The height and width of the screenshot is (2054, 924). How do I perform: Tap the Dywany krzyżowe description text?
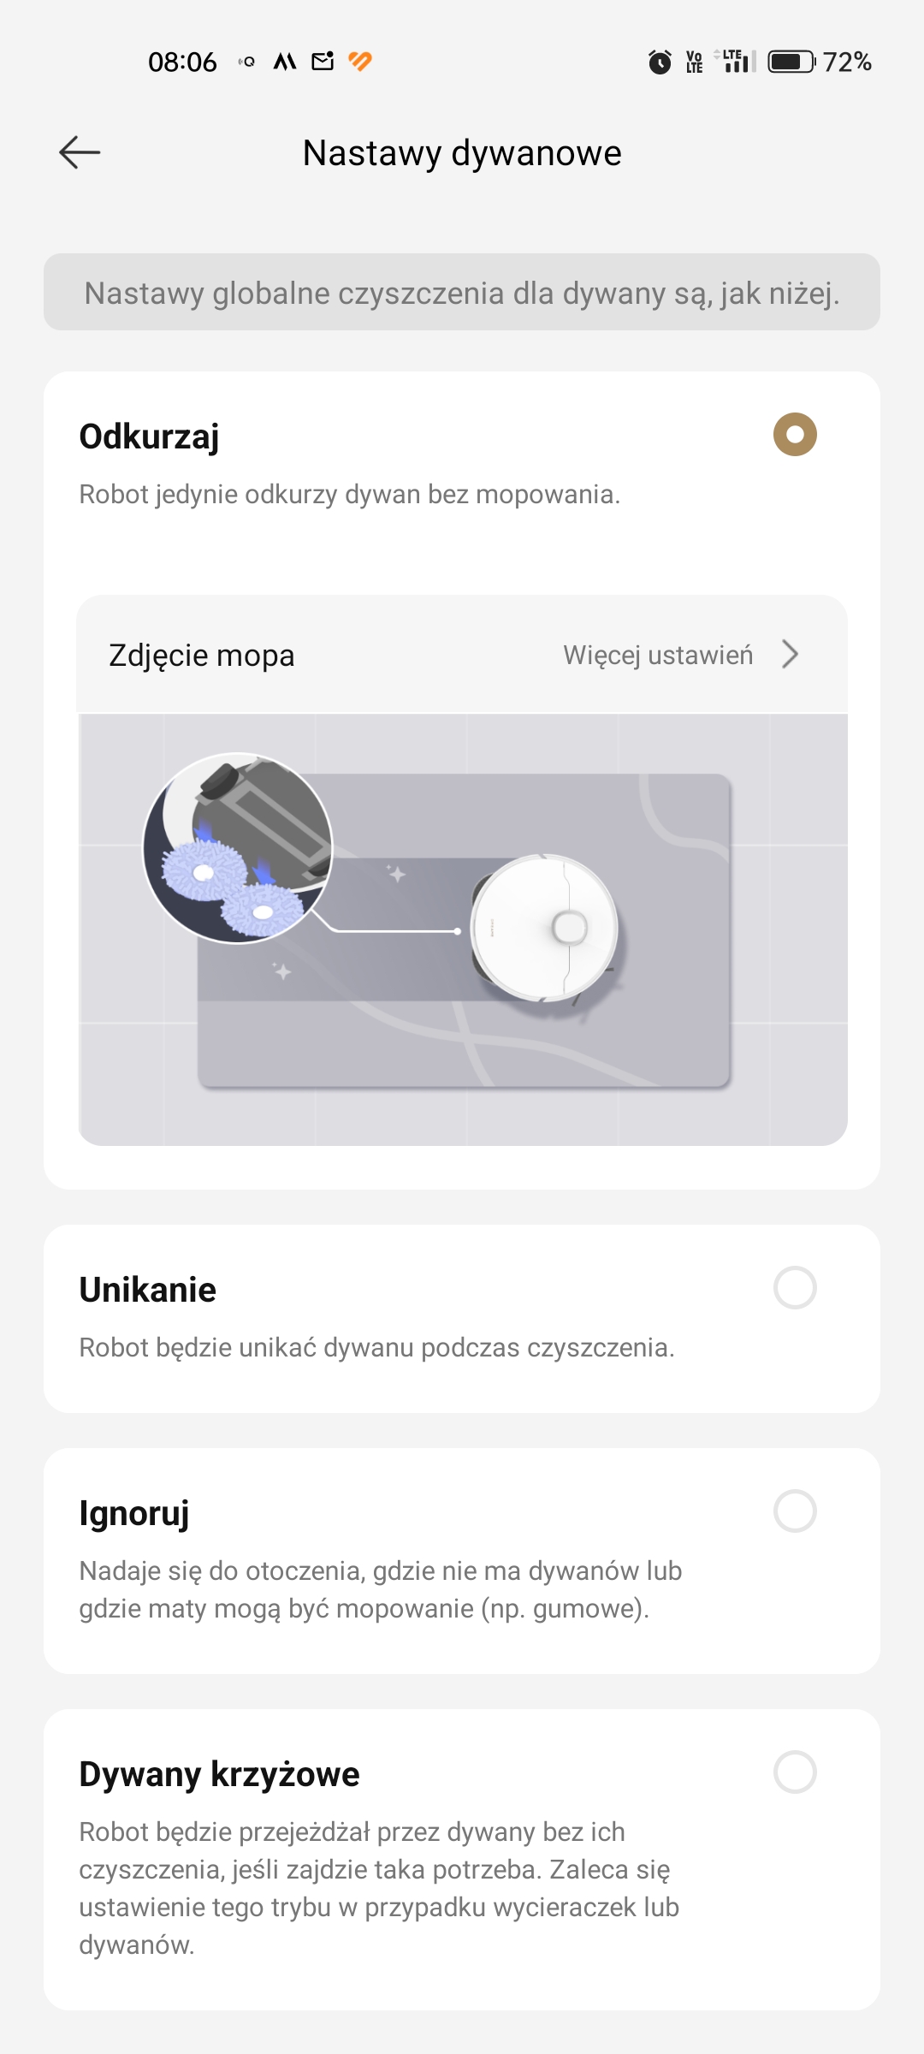pos(379,1888)
